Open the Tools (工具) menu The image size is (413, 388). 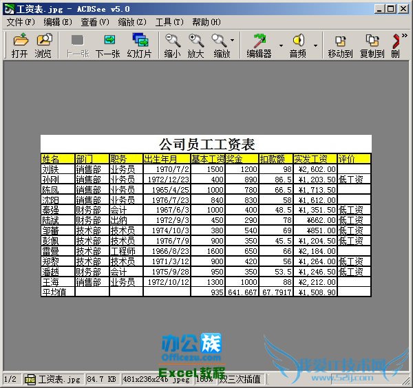point(169,22)
